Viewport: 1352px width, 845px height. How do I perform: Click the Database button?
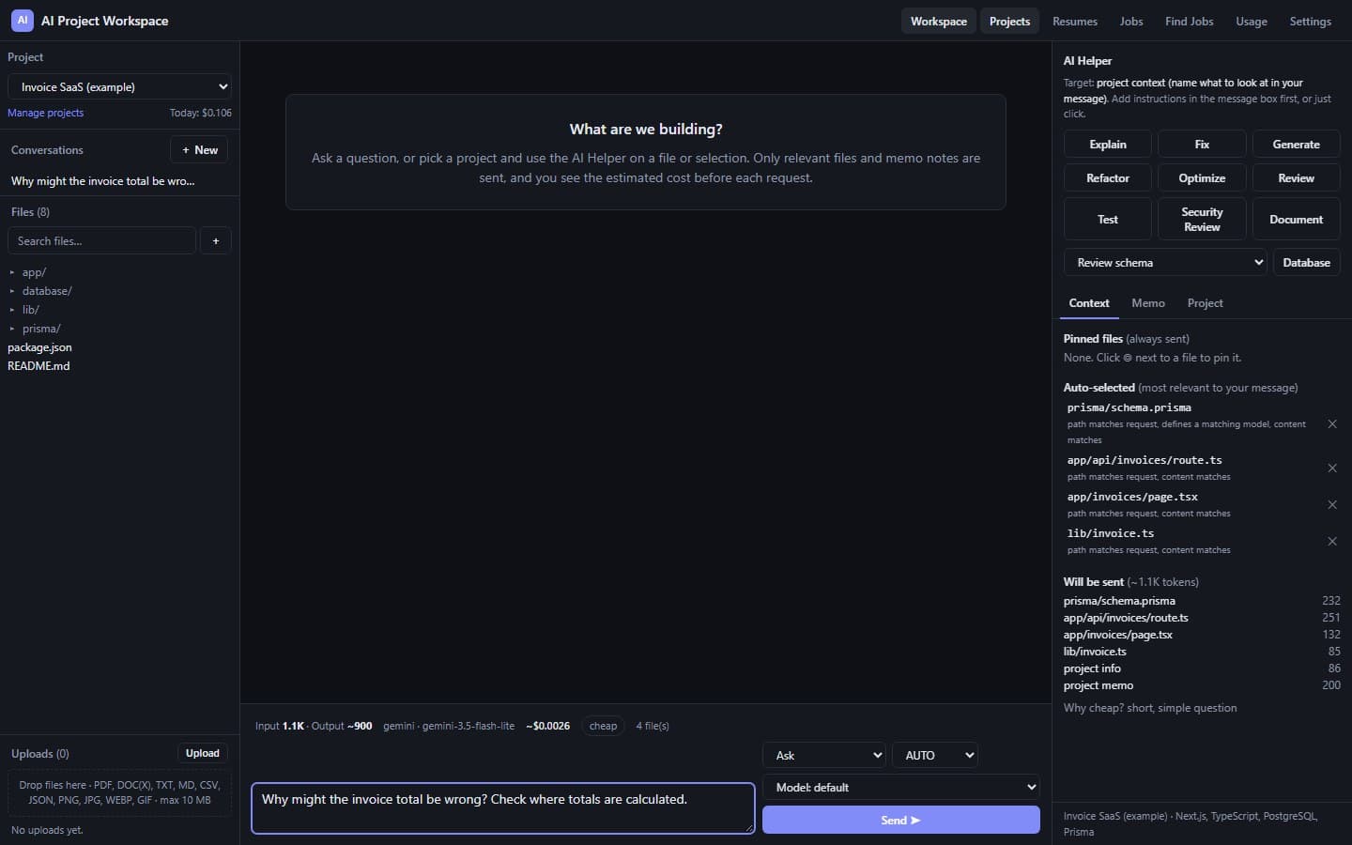tap(1306, 263)
